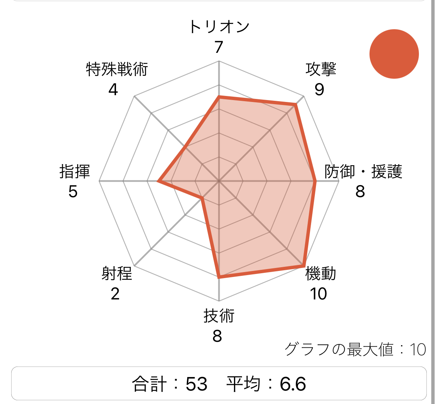Screen dimensions: 438x404
Task: Click the グラフの最大値：10 text
Action: 355,350
